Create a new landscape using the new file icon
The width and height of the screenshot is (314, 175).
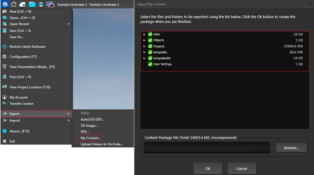click(x=22, y=4)
